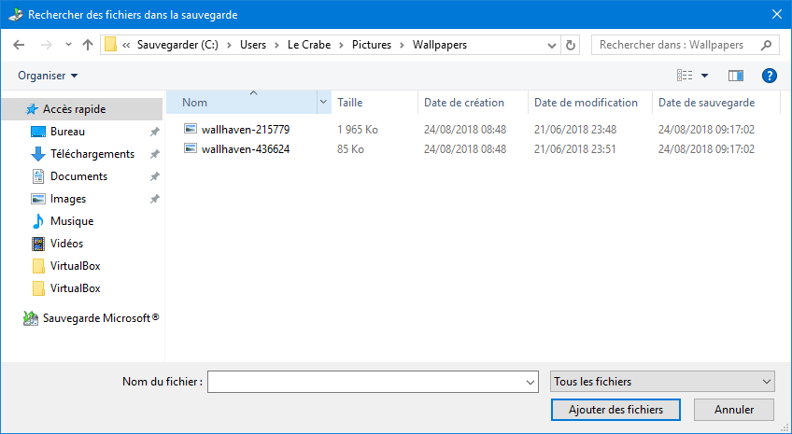Show hidden path levels via double chevron

click(126, 45)
